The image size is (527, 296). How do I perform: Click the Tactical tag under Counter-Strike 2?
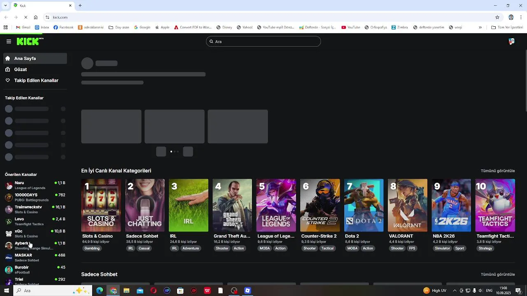327,248
